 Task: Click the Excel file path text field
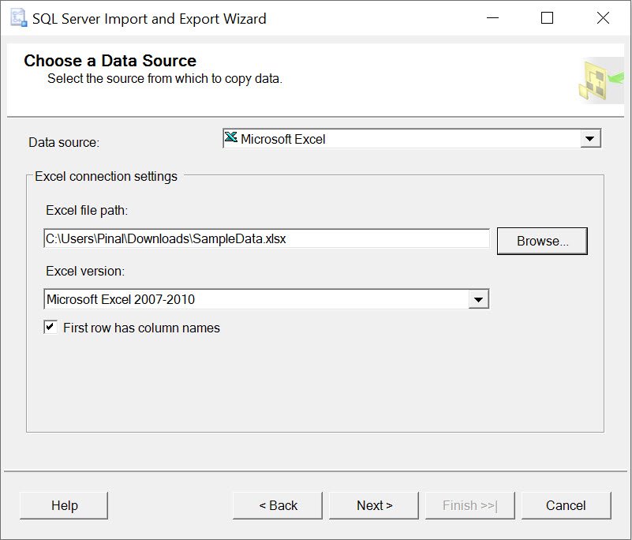(x=267, y=238)
